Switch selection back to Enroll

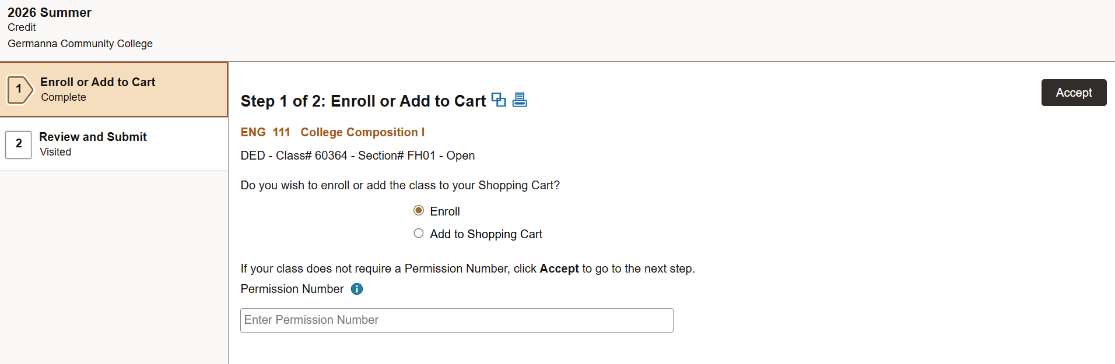coord(419,210)
